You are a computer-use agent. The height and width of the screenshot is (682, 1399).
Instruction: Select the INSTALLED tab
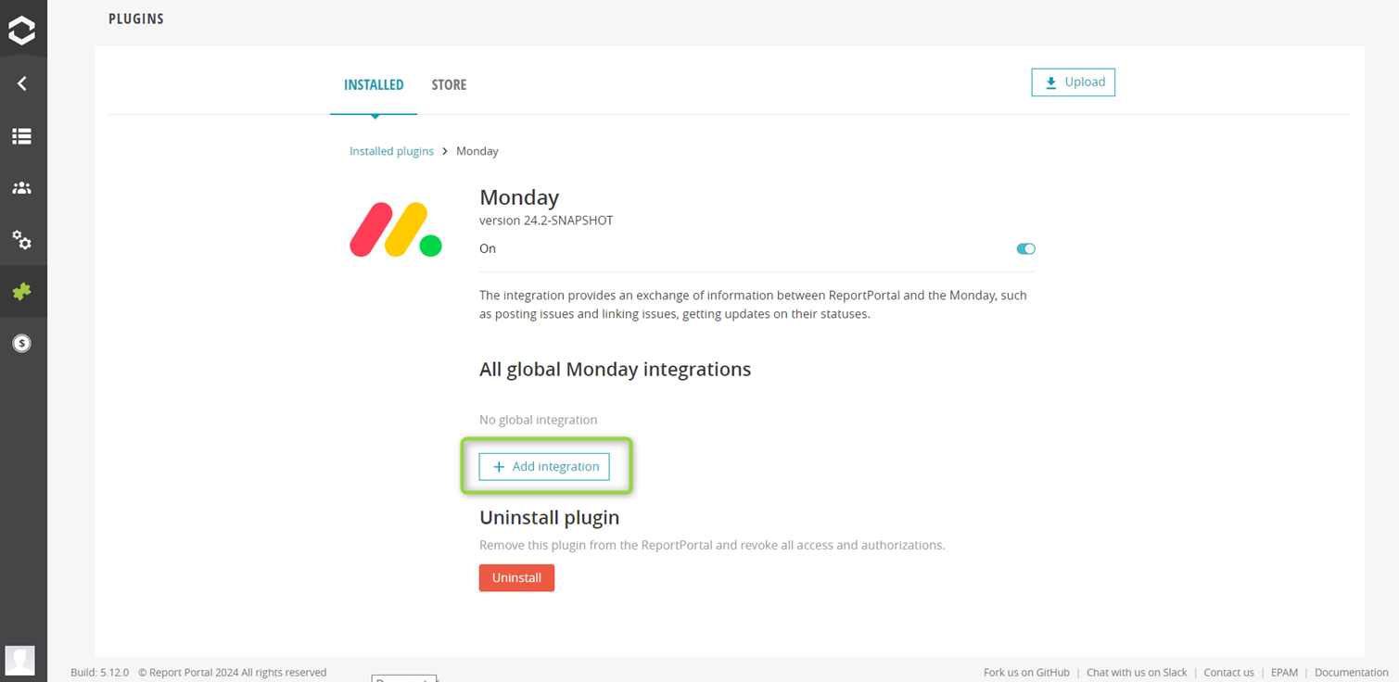(x=374, y=84)
